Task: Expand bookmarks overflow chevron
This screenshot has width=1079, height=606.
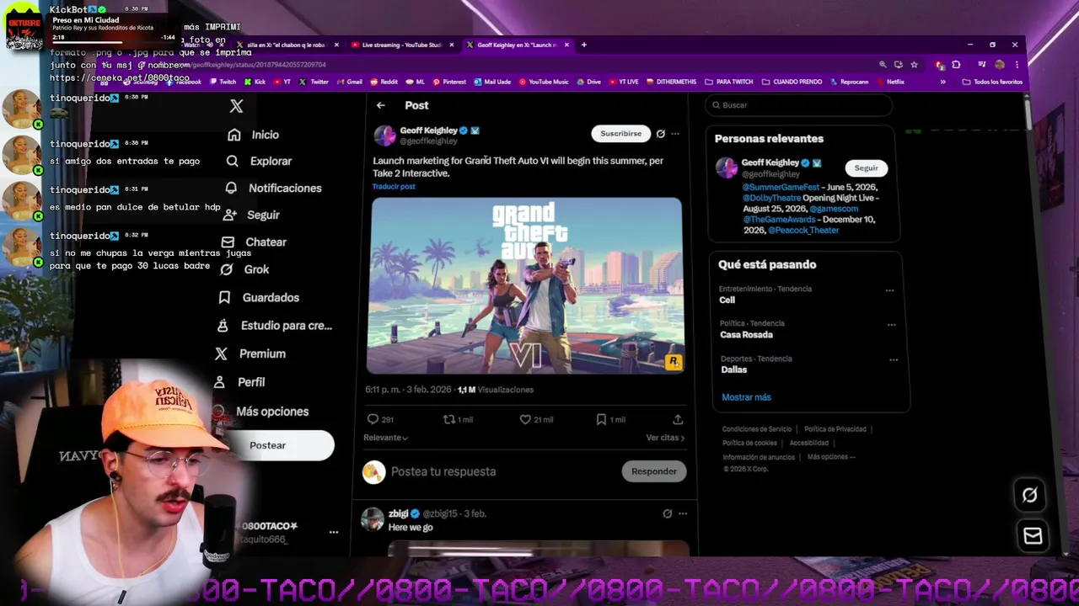Action: (x=942, y=82)
